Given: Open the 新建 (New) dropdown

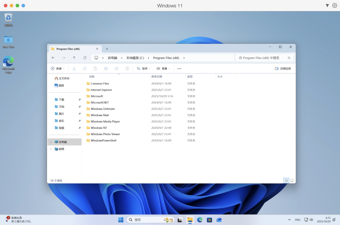Looking at the screenshot, I should point(58,68).
